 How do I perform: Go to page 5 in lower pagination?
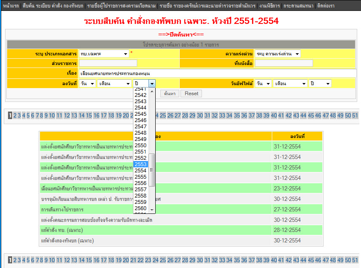click(28, 260)
